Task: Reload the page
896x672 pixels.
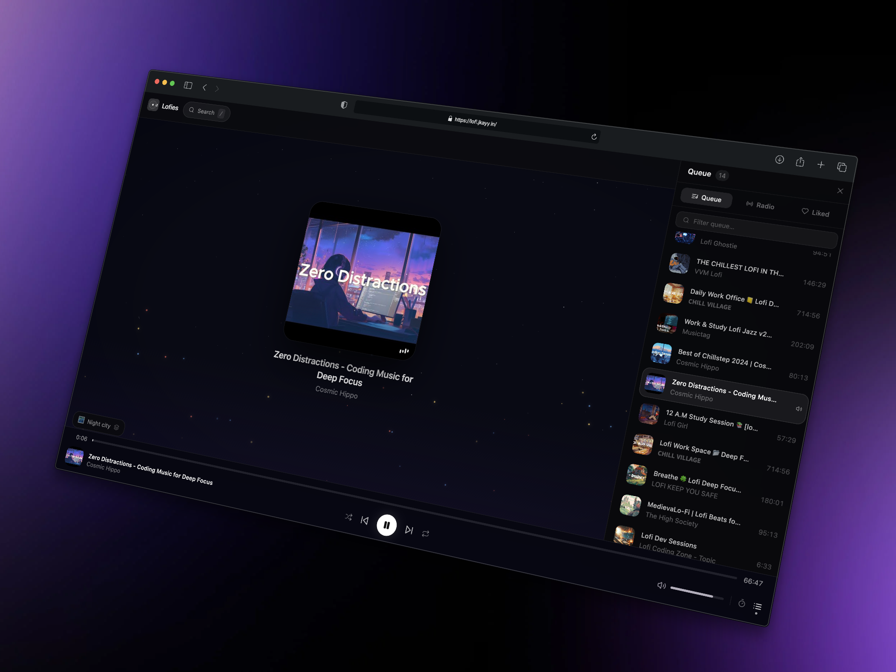Action: [x=594, y=137]
